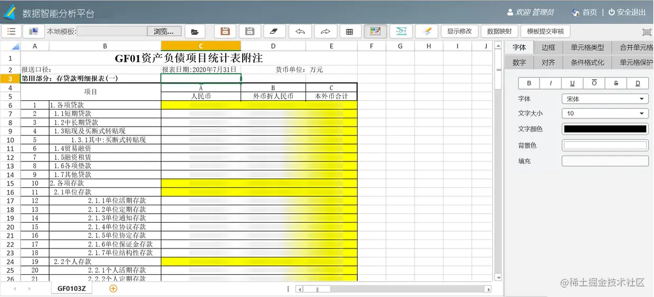Viewport: 654px width, 297px height.
Task: Click the title 'GF01资产负债项目统计表附注'
Action: pyautogui.click(x=189, y=58)
